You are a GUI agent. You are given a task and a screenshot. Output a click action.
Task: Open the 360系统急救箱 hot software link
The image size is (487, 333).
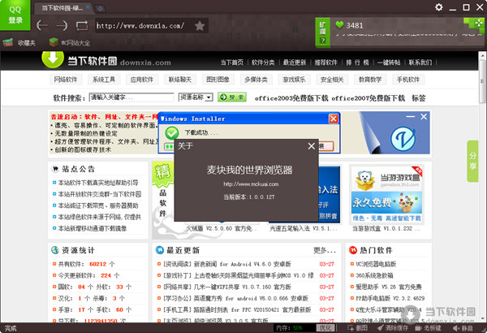pos(374,276)
